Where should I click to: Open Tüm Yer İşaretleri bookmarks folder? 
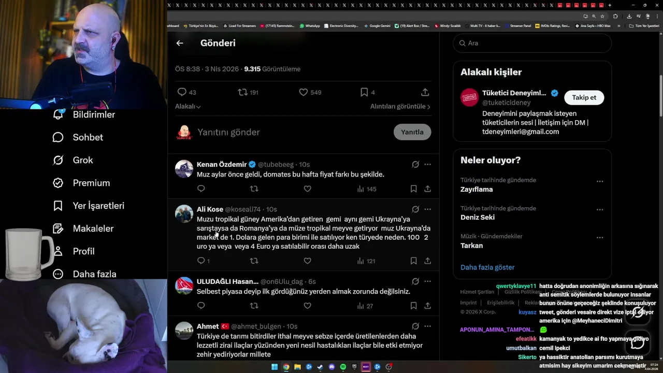(644, 25)
